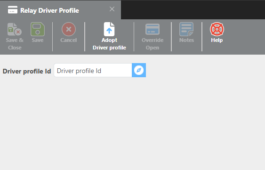This screenshot has width=265, height=170.
Task: Select the Relay Driver Profile tab
Action: tap(61, 10)
